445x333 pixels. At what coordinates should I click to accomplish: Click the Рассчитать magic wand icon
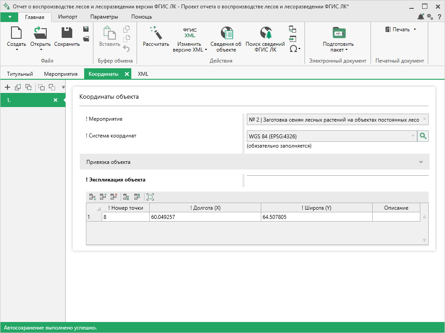156,33
